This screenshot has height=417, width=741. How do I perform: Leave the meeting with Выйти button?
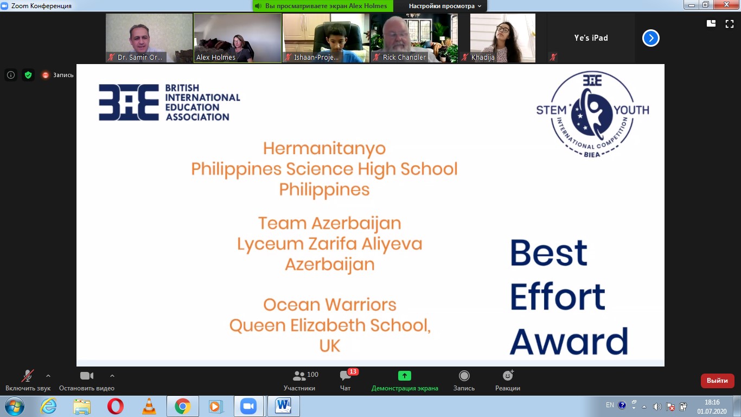(x=717, y=381)
